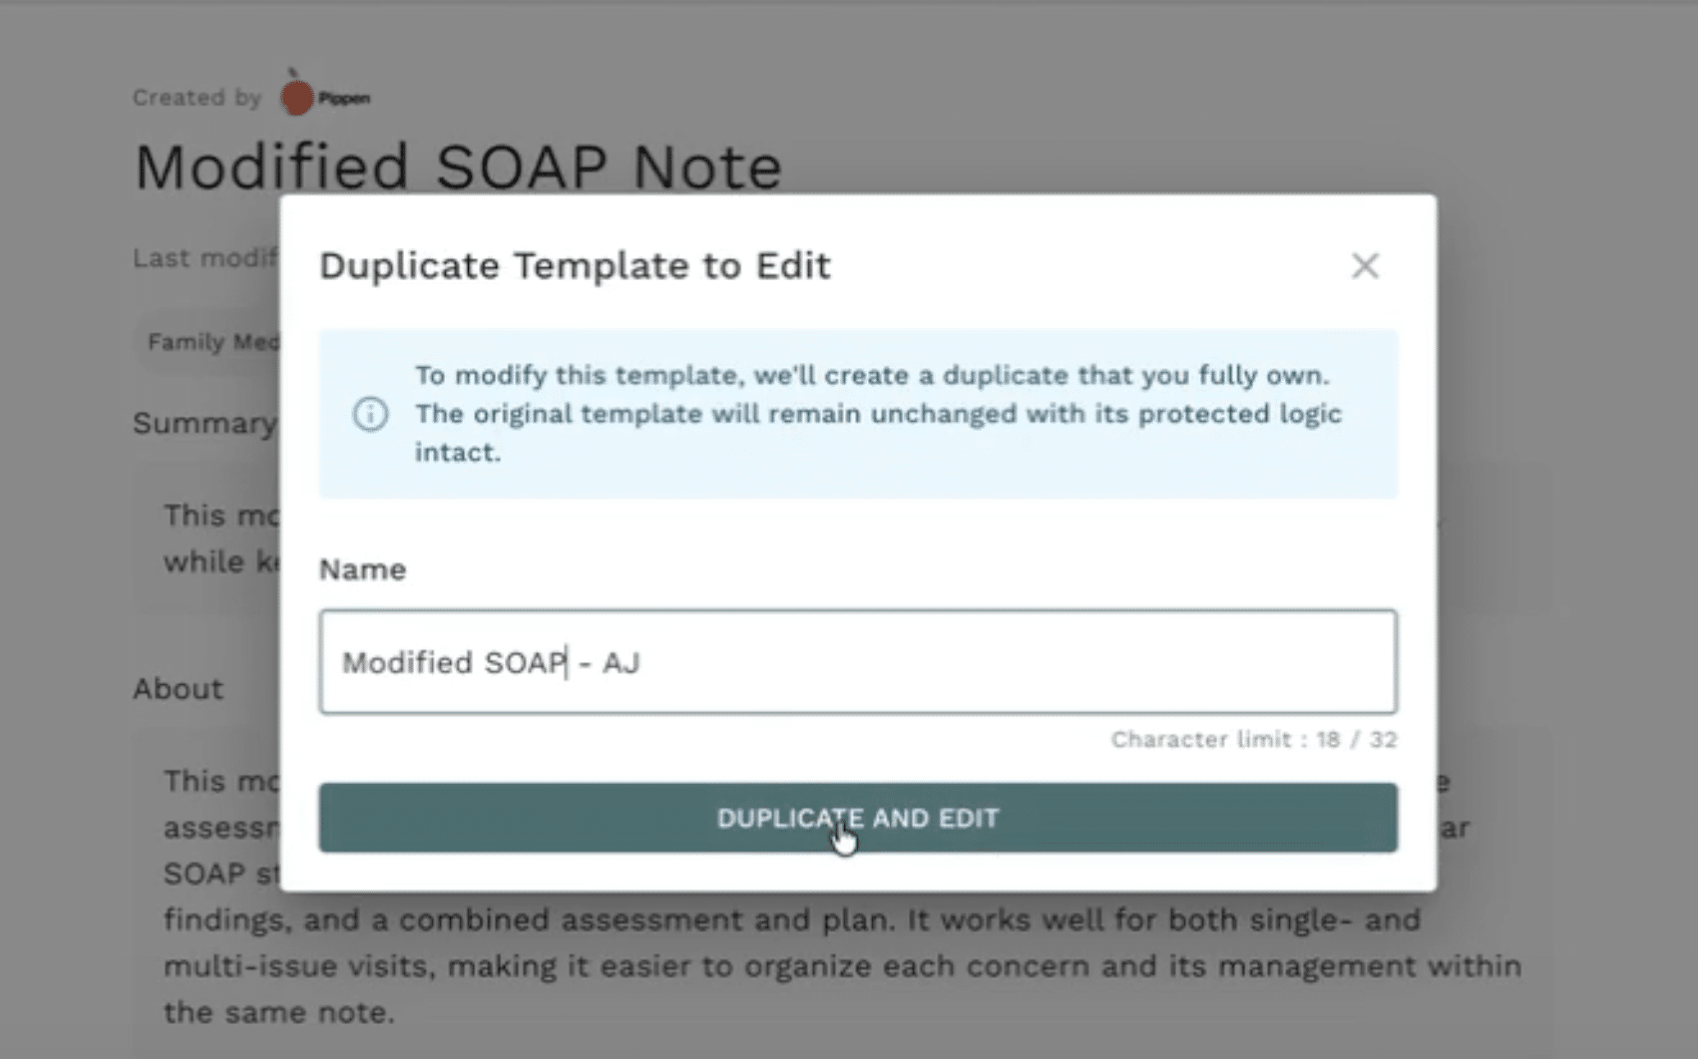The width and height of the screenshot is (1698, 1059).
Task: Click the Summary section heading
Action: click(205, 423)
